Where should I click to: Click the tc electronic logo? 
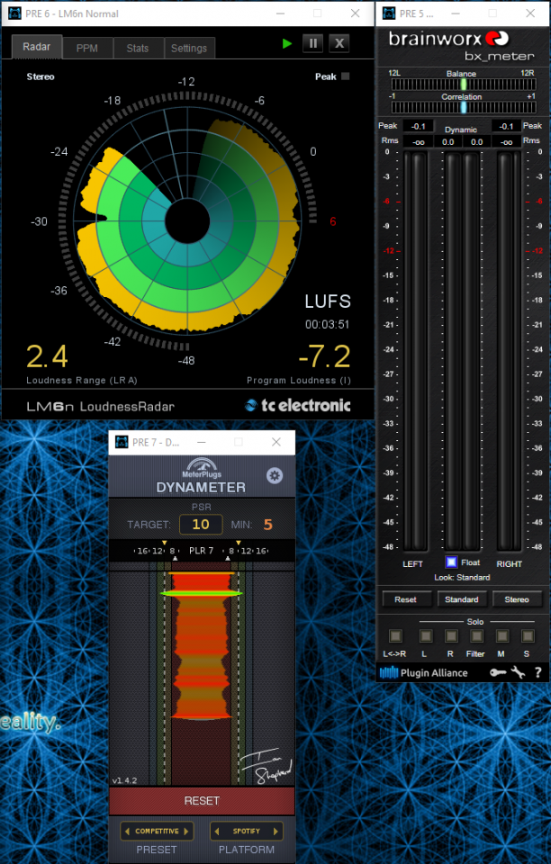[297, 406]
